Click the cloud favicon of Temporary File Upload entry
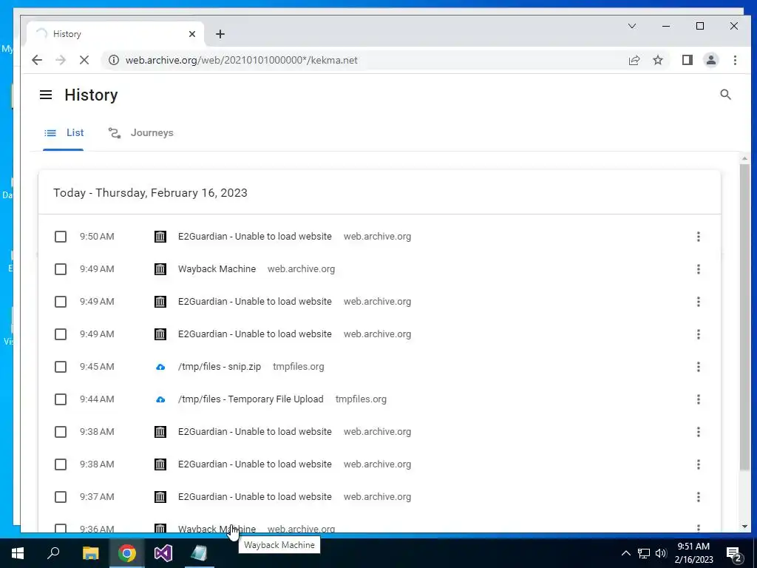 pyautogui.click(x=160, y=399)
